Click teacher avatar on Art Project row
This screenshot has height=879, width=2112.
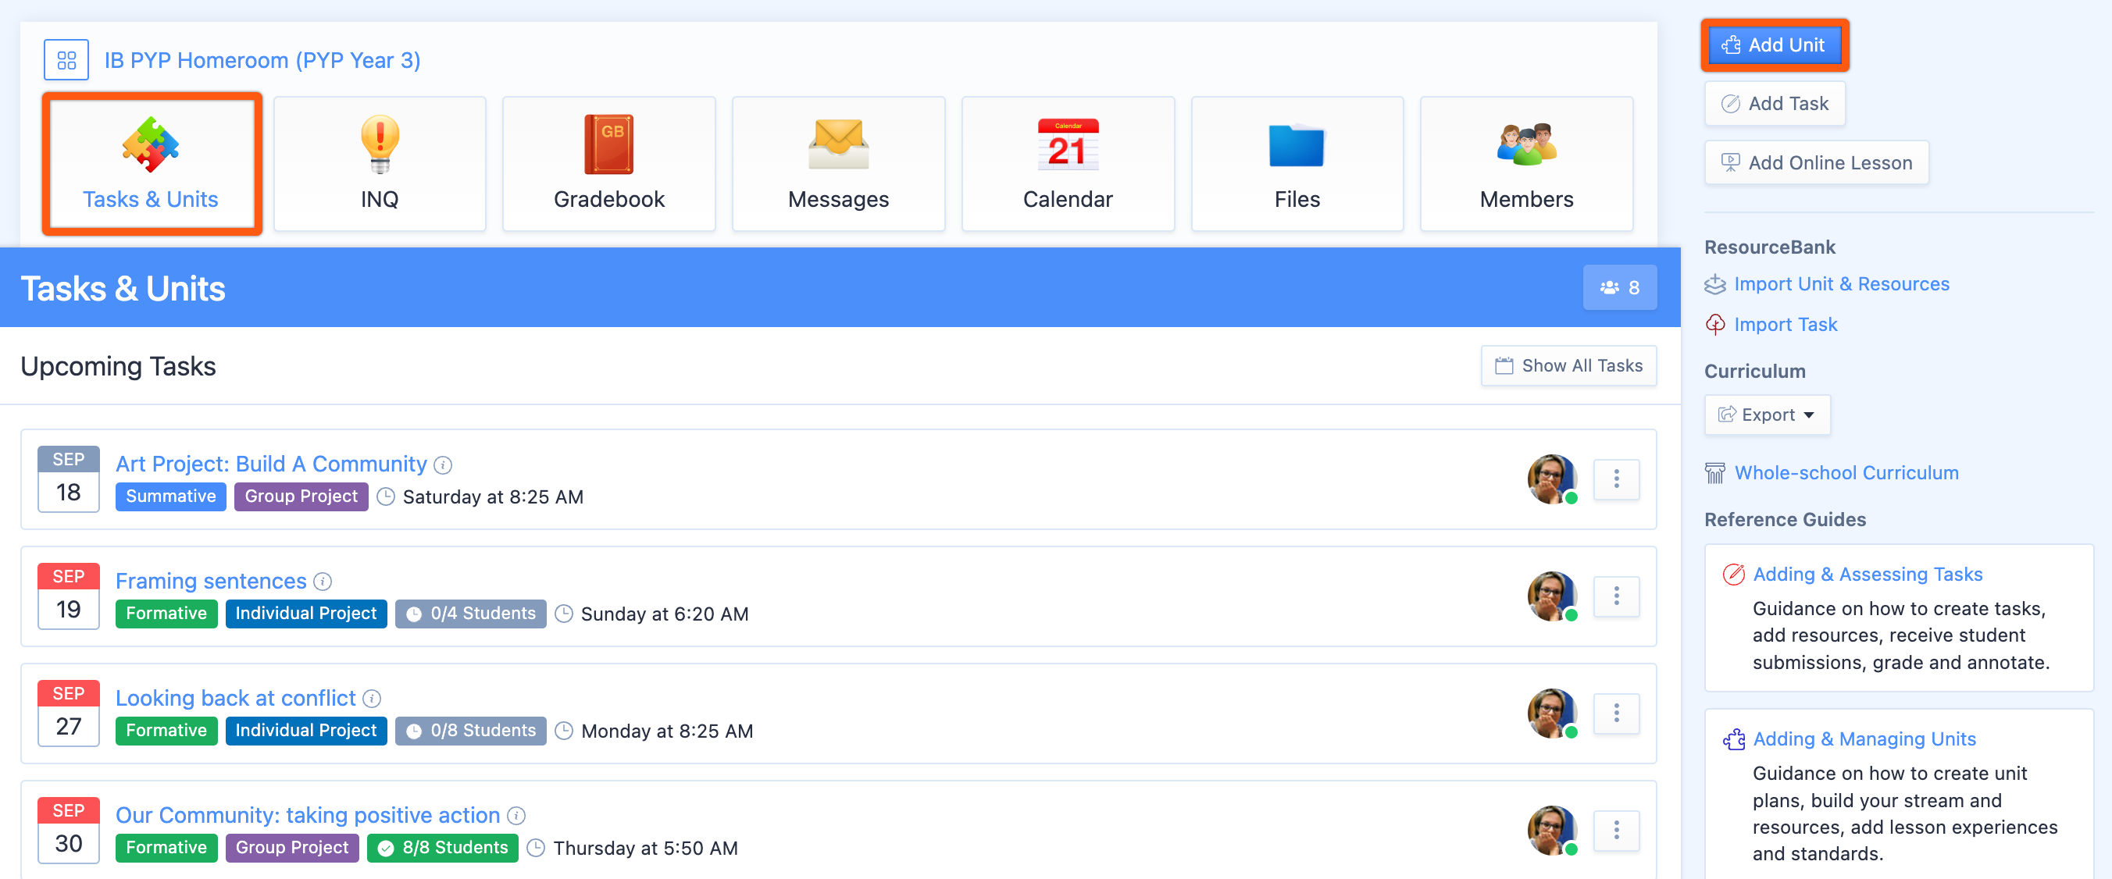tap(1551, 479)
